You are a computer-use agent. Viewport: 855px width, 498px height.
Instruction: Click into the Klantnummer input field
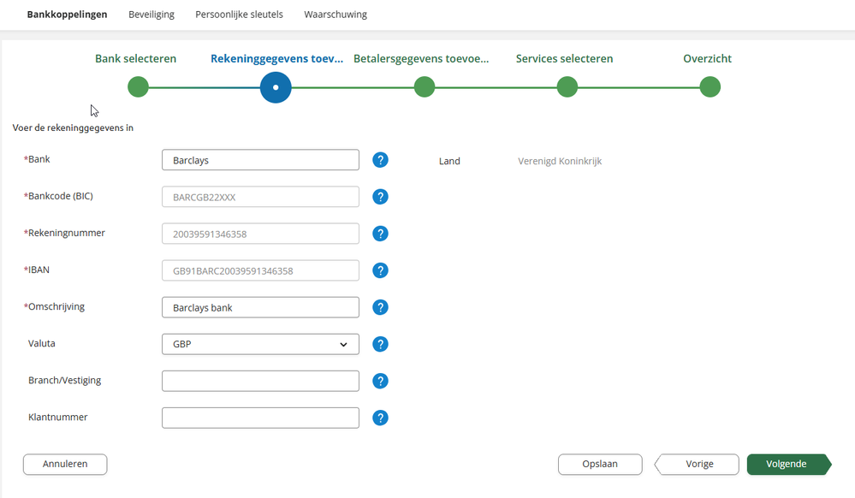click(260, 418)
